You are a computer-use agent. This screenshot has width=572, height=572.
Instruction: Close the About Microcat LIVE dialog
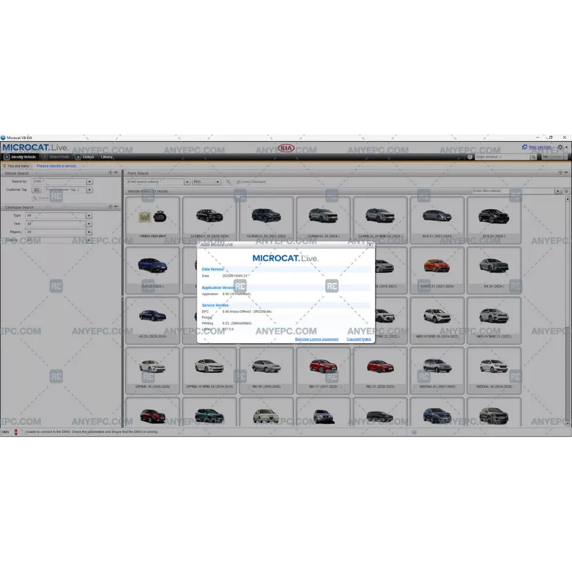coord(370,245)
